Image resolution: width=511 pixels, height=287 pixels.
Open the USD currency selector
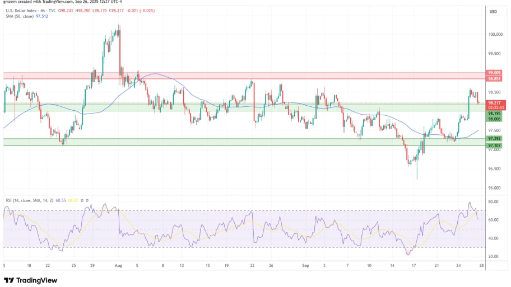coord(494,12)
